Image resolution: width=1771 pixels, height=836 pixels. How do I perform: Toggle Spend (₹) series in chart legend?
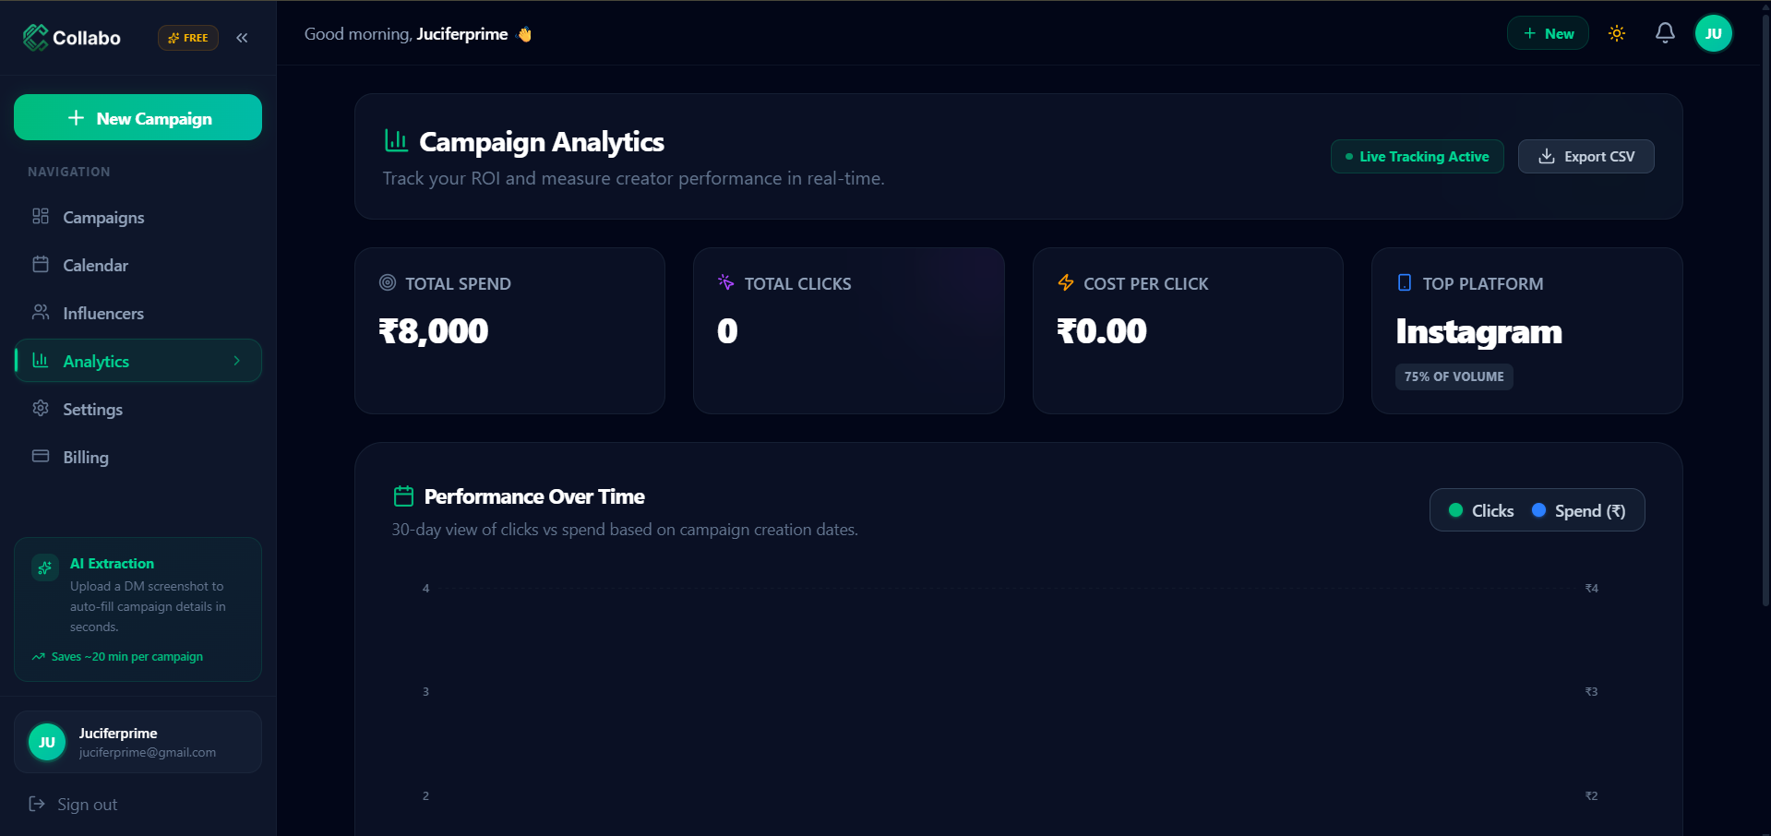coord(1579,510)
